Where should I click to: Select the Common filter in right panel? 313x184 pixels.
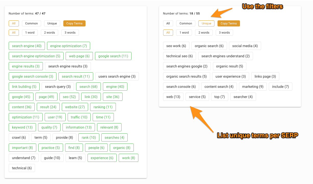pyautogui.click(x=186, y=23)
